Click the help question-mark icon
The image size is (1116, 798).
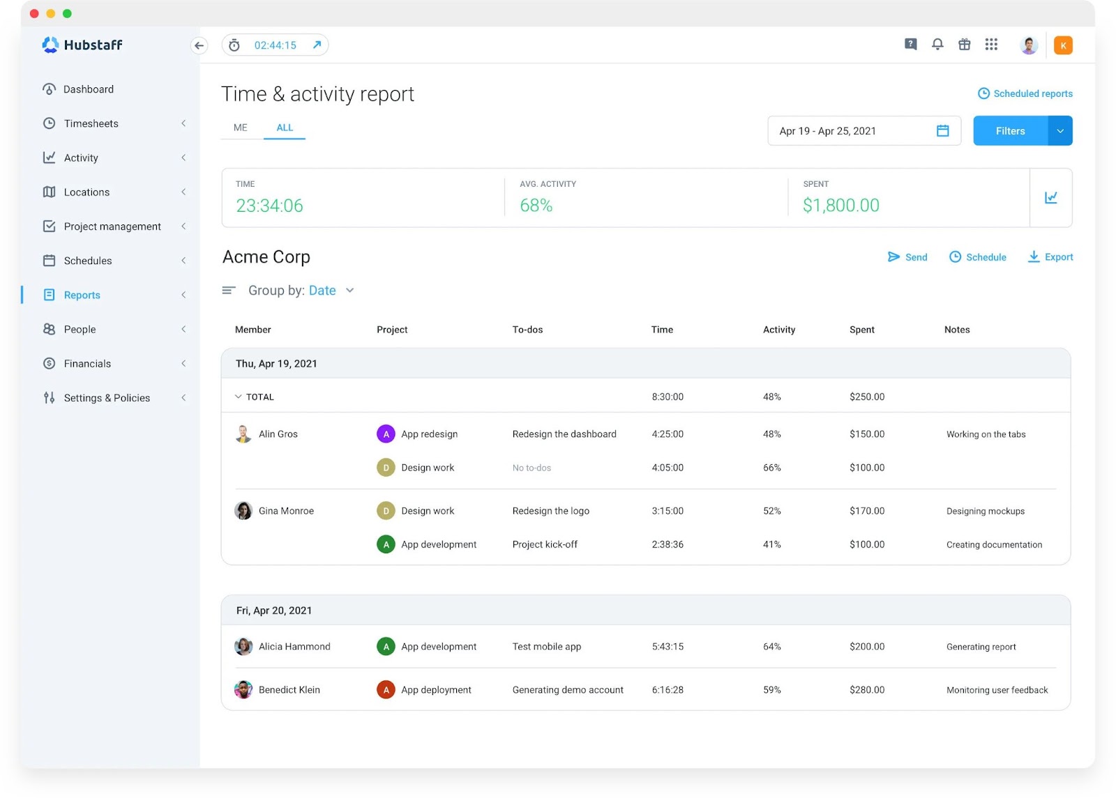[x=910, y=44]
